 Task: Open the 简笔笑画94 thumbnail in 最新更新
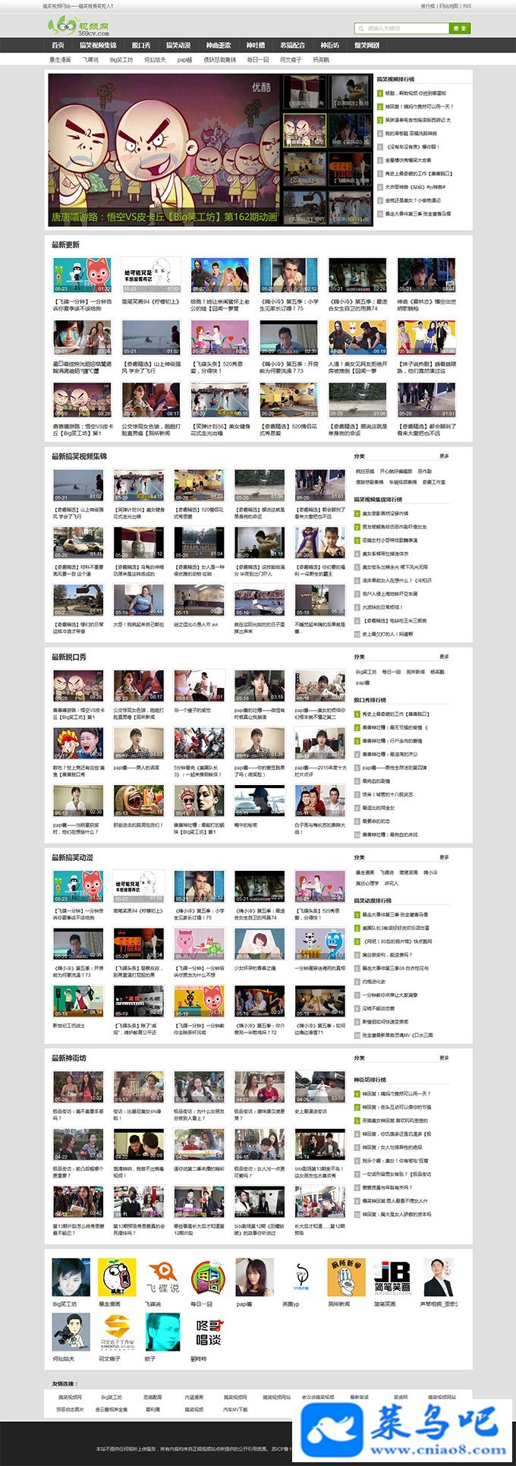point(151,276)
